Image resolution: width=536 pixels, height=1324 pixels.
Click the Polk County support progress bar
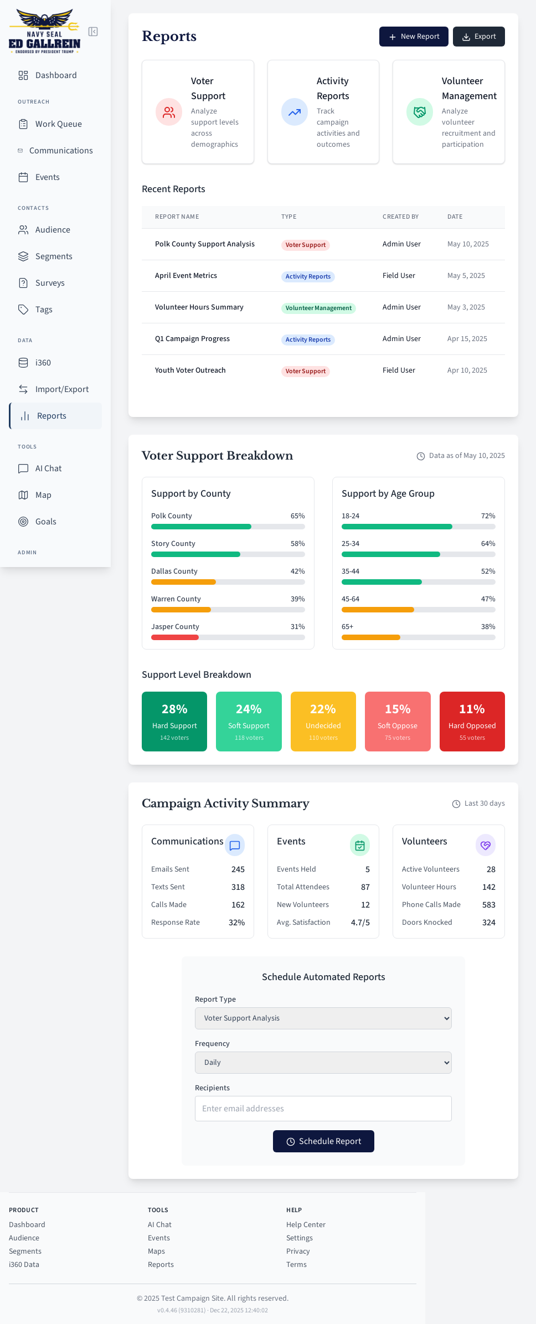[x=228, y=527]
